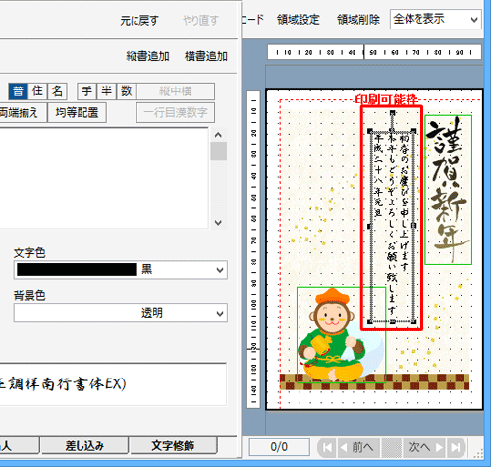Go to the last page icon
491x467 pixels.
[x=456, y=447]
